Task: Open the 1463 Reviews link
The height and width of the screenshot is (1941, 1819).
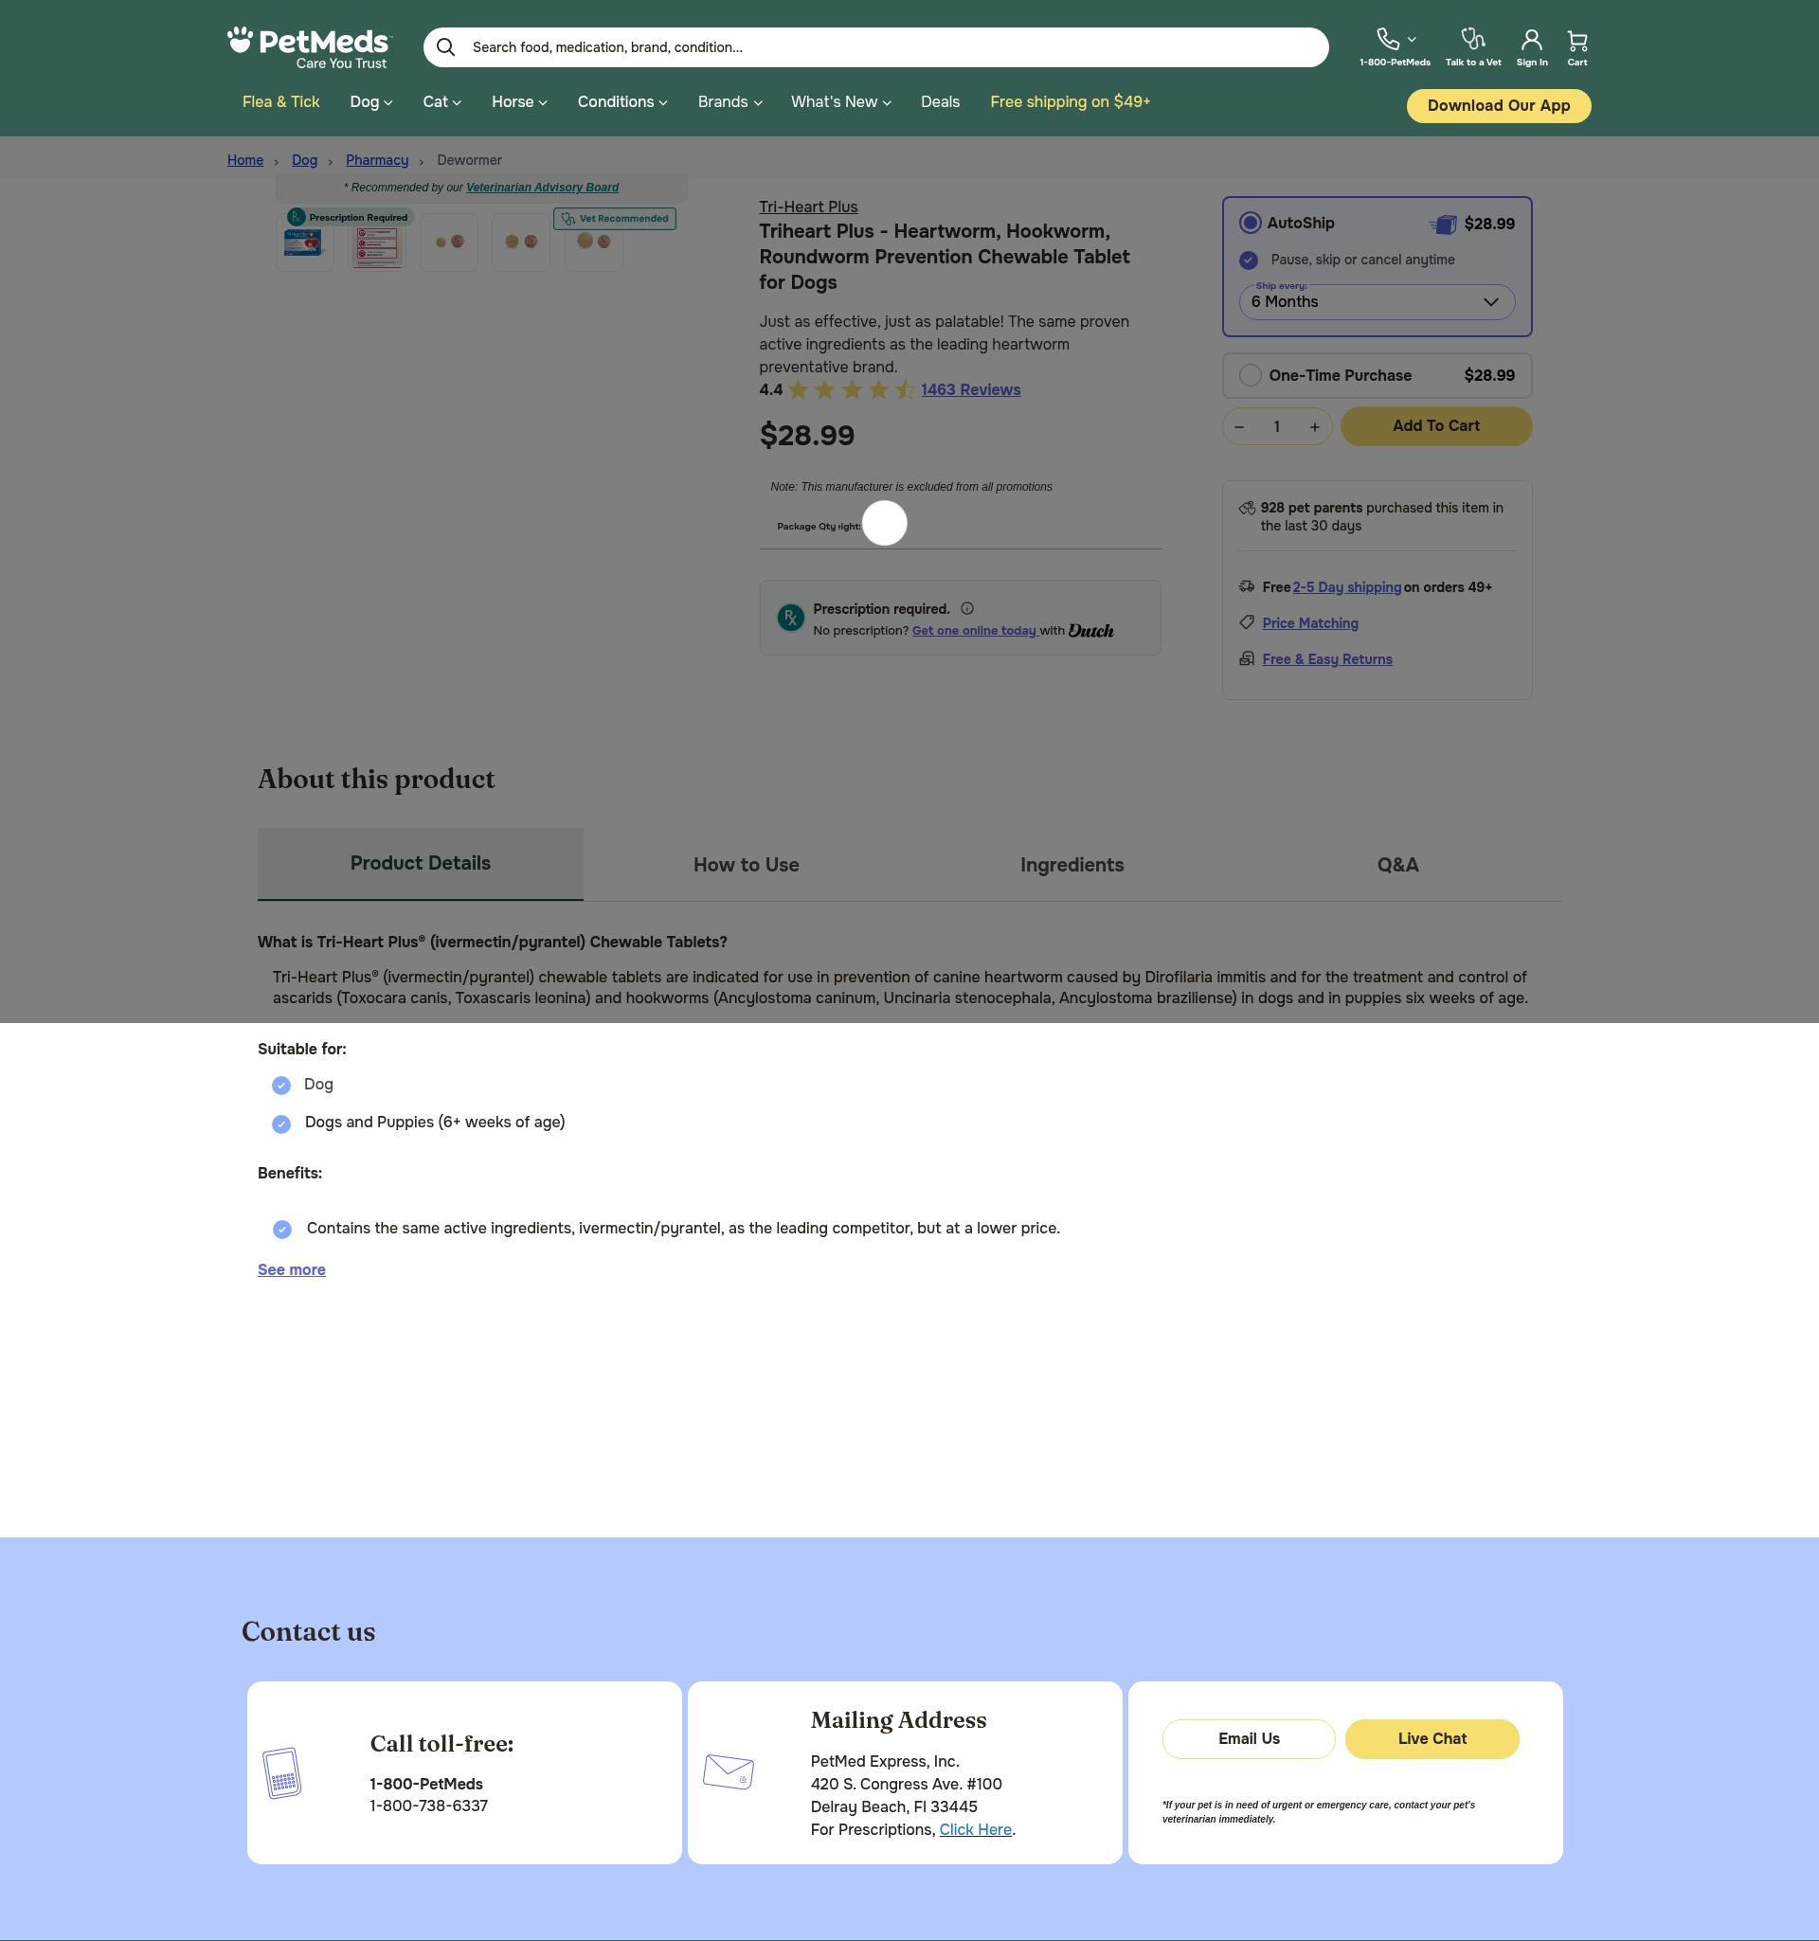Action: [x=970, y=389]
